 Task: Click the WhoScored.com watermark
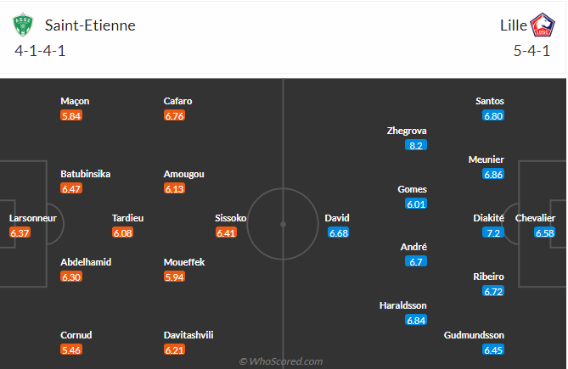[x=281, y=361]
